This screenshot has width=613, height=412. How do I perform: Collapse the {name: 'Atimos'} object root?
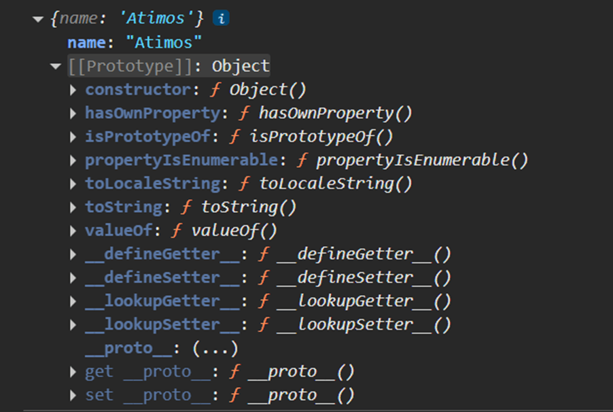coord(37,19)
